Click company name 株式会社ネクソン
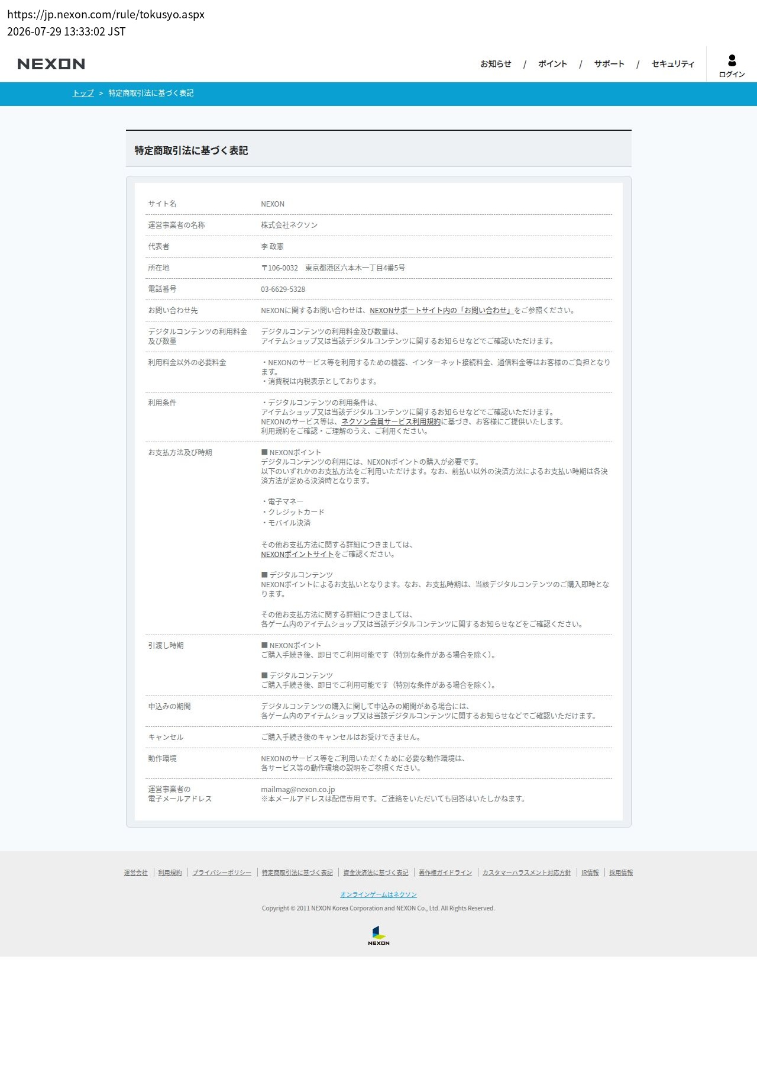 click(x=289, y=226)
